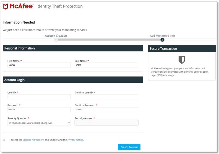Click step 1 Account Creation circle
The height and width of the screenshot is (154, 219).
56,40
